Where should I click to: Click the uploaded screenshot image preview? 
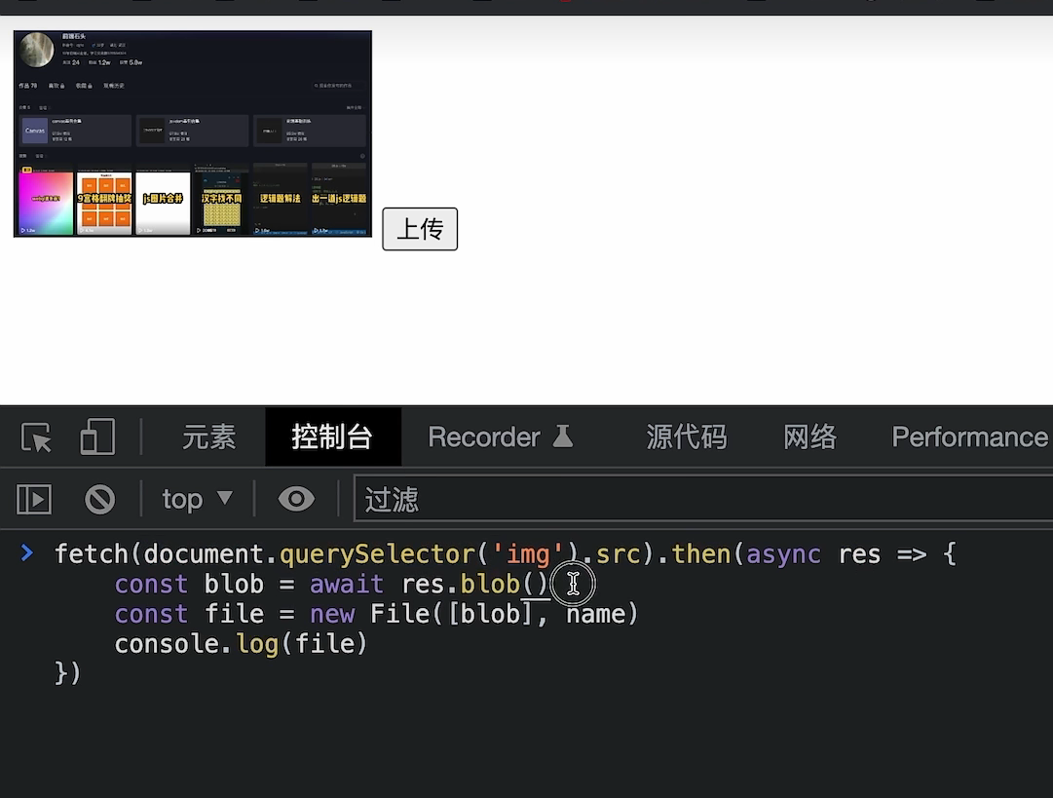point(193,133)
